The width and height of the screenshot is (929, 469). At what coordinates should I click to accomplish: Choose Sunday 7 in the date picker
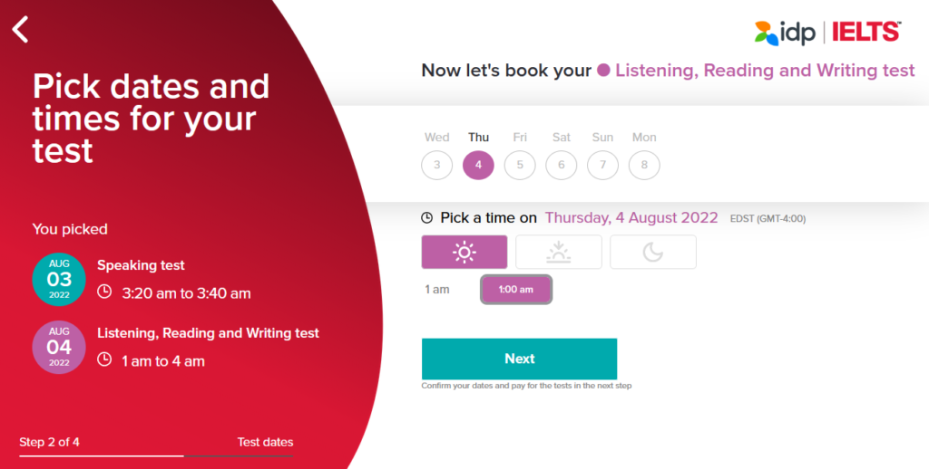pos(602,165)
